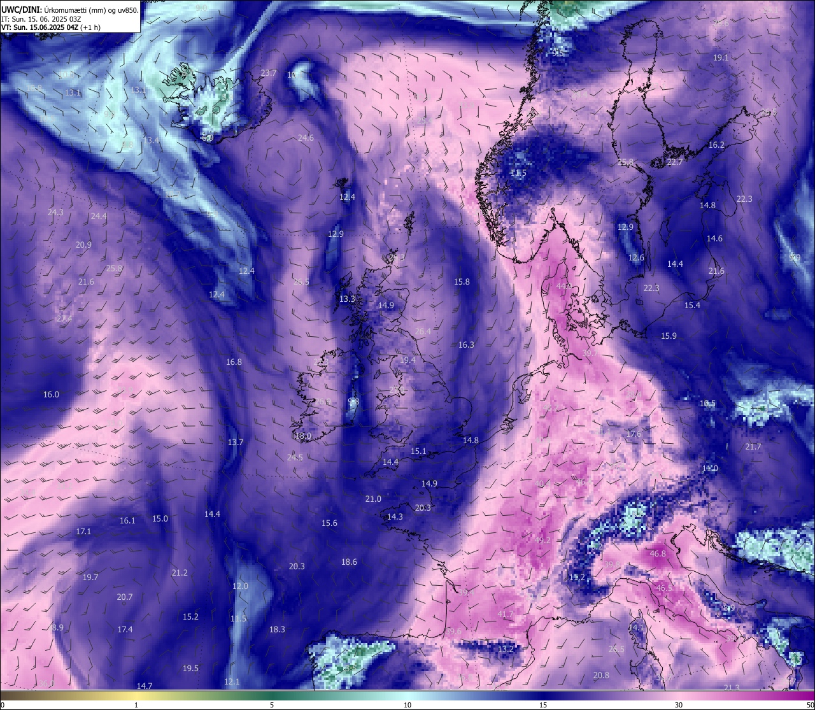Click the 16.8 value west of Ireland
This screenshot has height=710, width=815.
234,362
